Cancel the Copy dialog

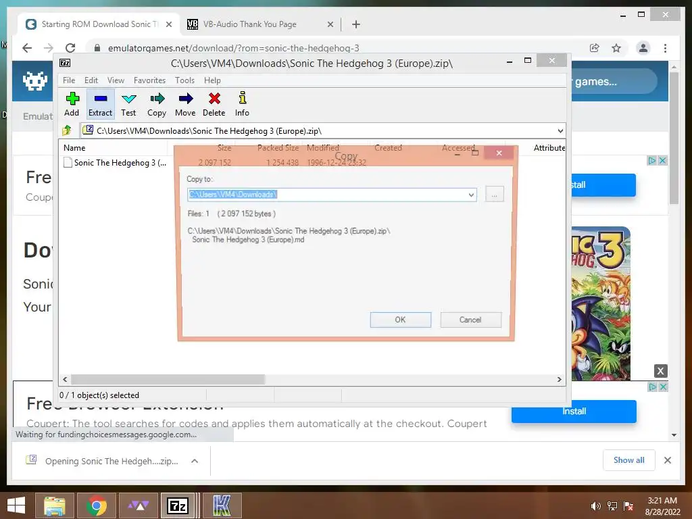click(470, 320)
